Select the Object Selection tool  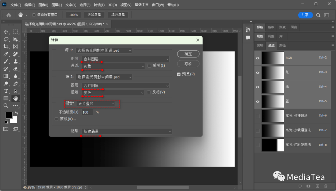pyautogui.click(x=16, y=39)
